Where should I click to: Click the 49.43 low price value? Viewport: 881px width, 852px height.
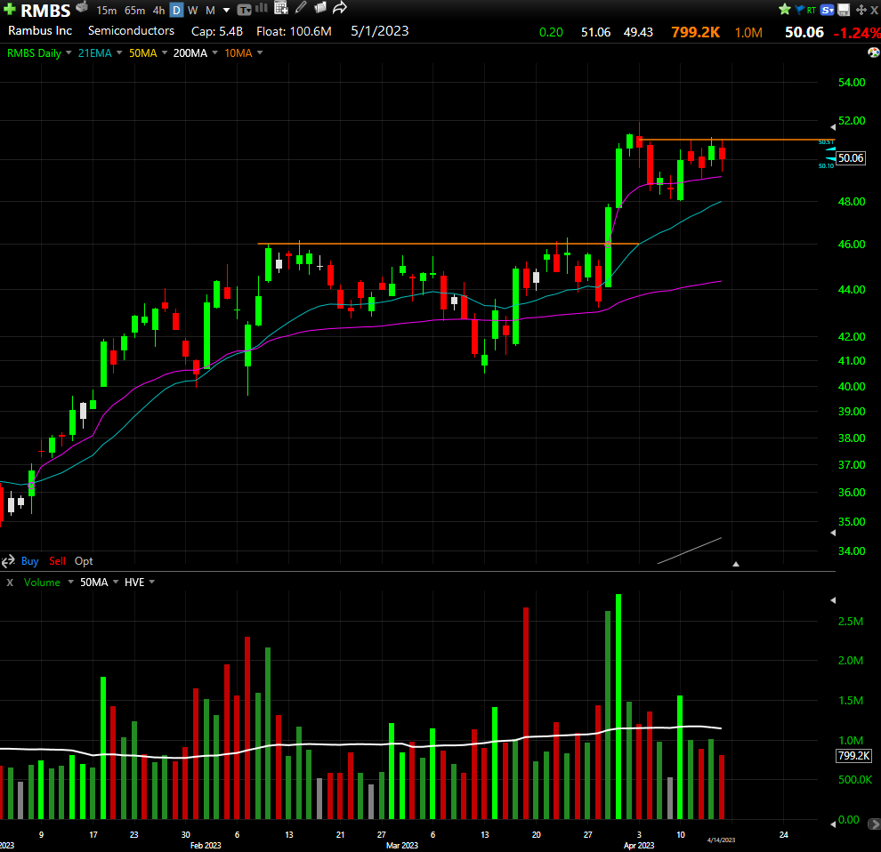(x=638, y=33)
